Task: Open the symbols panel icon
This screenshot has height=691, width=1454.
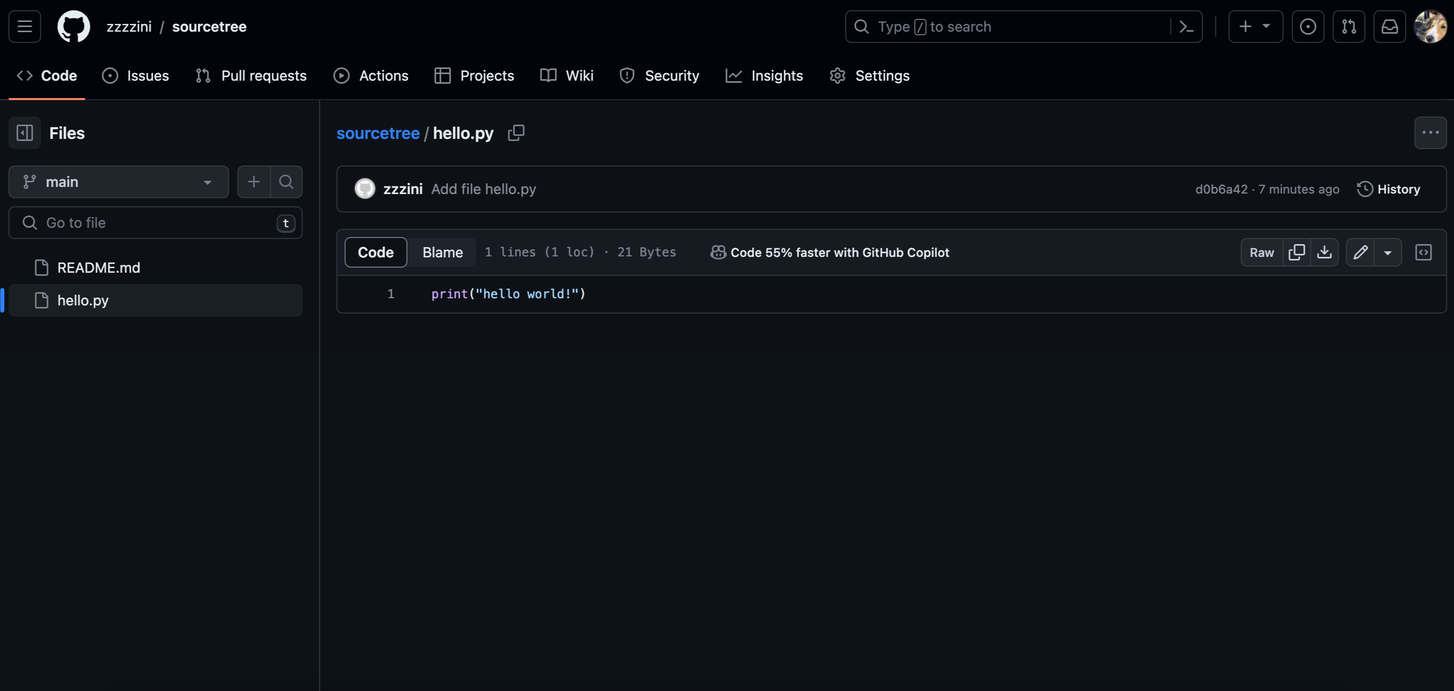Action: (x=1423, y=252)
